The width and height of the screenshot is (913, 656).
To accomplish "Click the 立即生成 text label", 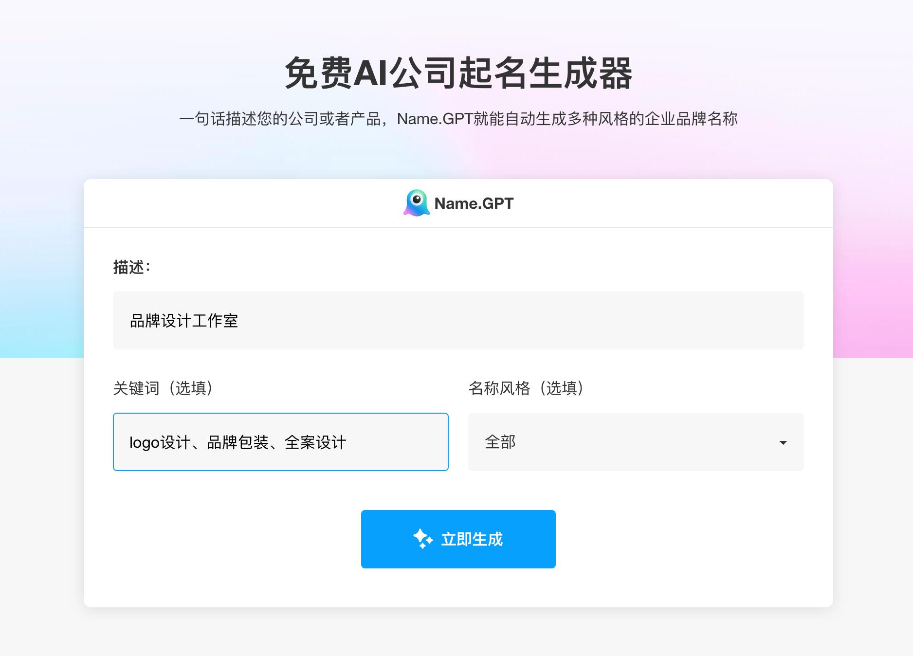I will [x=472, y=539].
